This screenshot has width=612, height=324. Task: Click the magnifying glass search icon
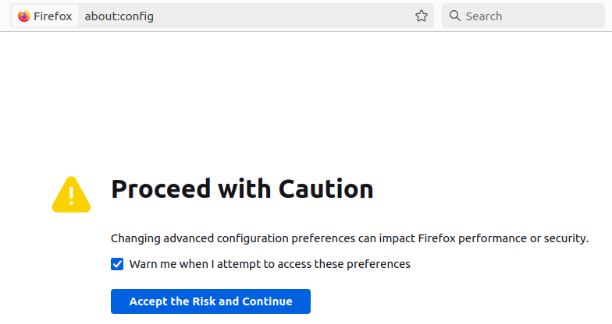coord(454,16)
